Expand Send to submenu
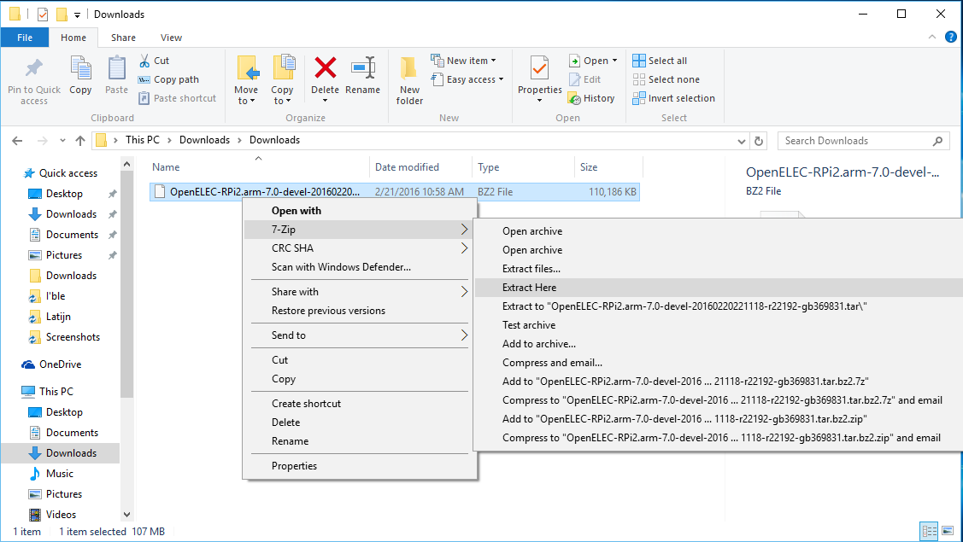Screen dimensions: 963x542 point(359,335)
